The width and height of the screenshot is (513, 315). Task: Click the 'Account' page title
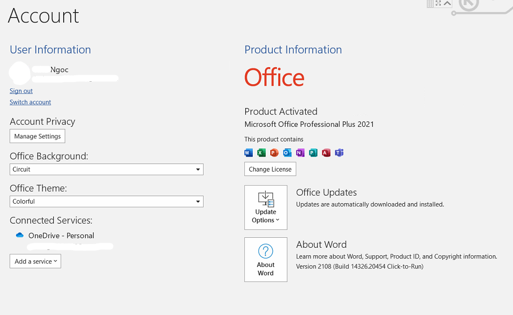point(44,16)
